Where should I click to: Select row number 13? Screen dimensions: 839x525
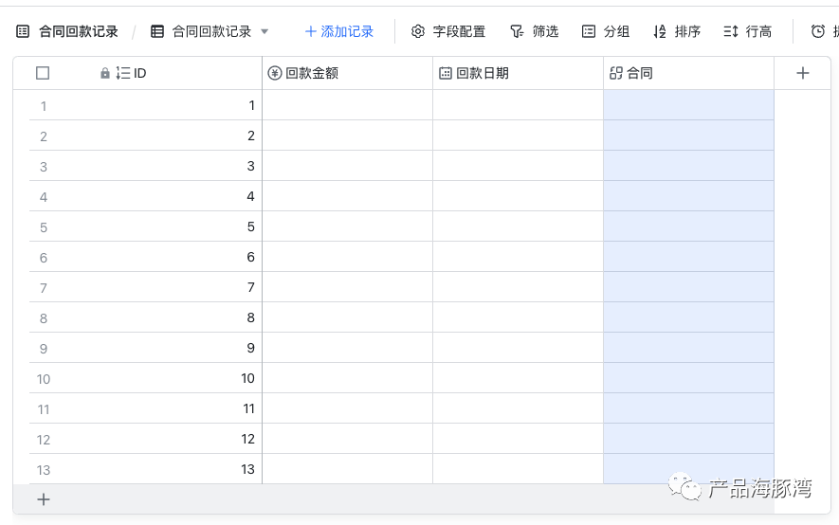pyautogui.click(x=44, y=470)
